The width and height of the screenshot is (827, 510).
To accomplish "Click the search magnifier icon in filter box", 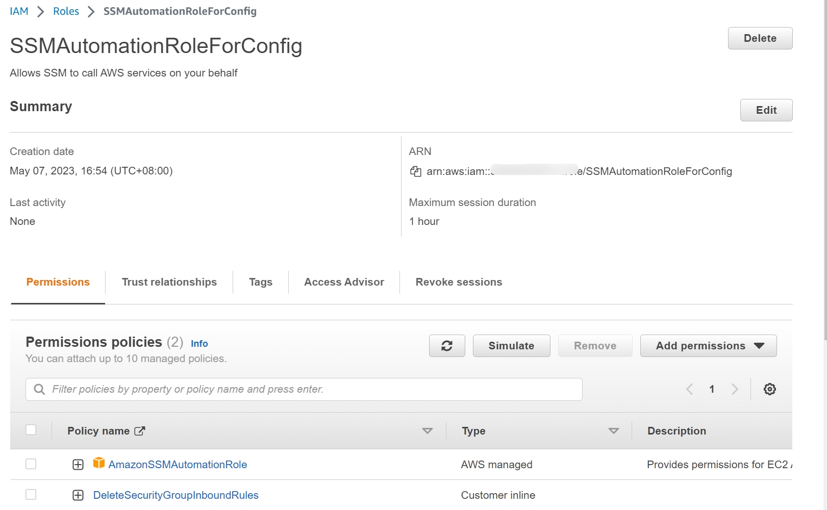I will (x=39, y=389).
